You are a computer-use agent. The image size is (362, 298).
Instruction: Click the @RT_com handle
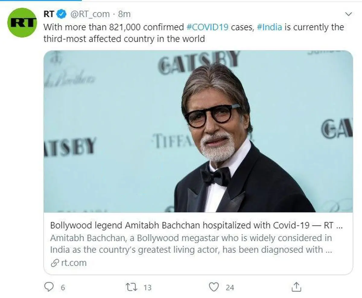click(x=90, y=14)
